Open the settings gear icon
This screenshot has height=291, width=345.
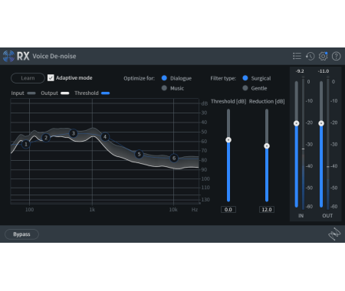tap(324, 56)
